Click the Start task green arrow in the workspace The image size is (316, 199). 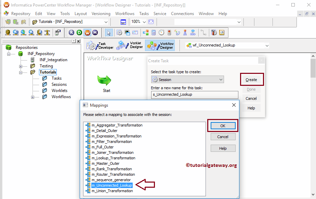104,80
